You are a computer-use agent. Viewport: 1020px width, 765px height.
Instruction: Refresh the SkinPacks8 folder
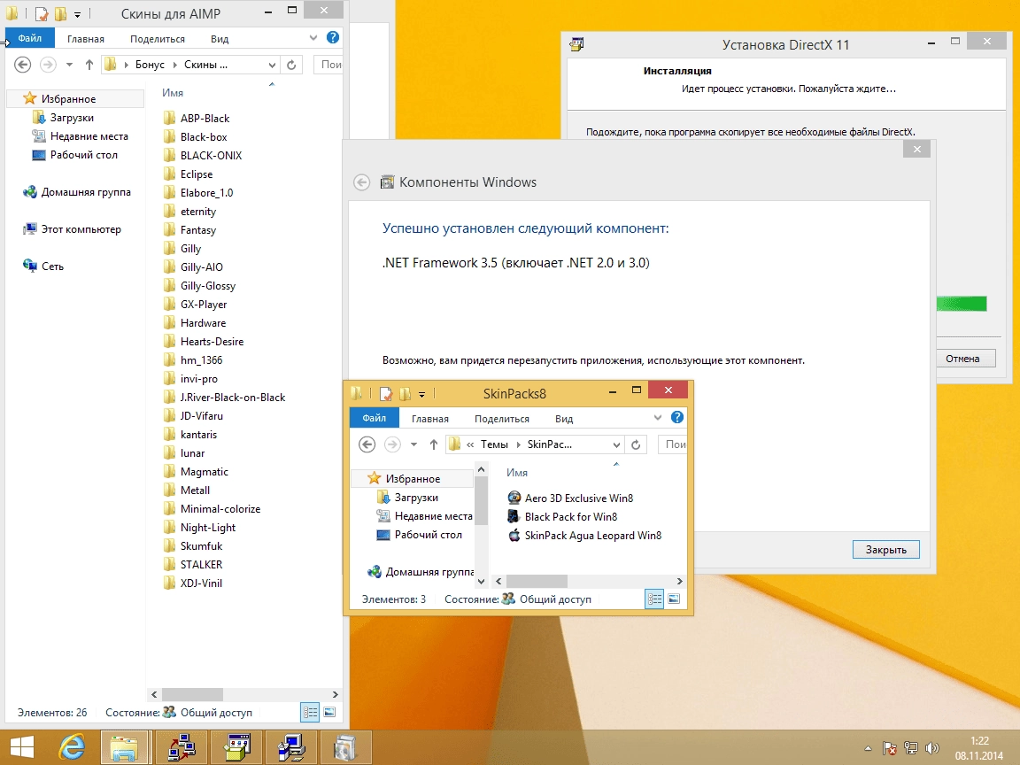coord(636,444)
